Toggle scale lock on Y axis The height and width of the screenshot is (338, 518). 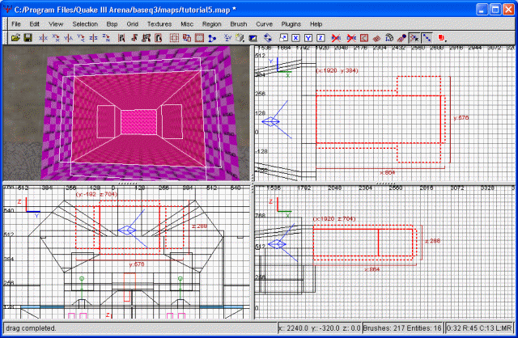[x=308, y=38]
